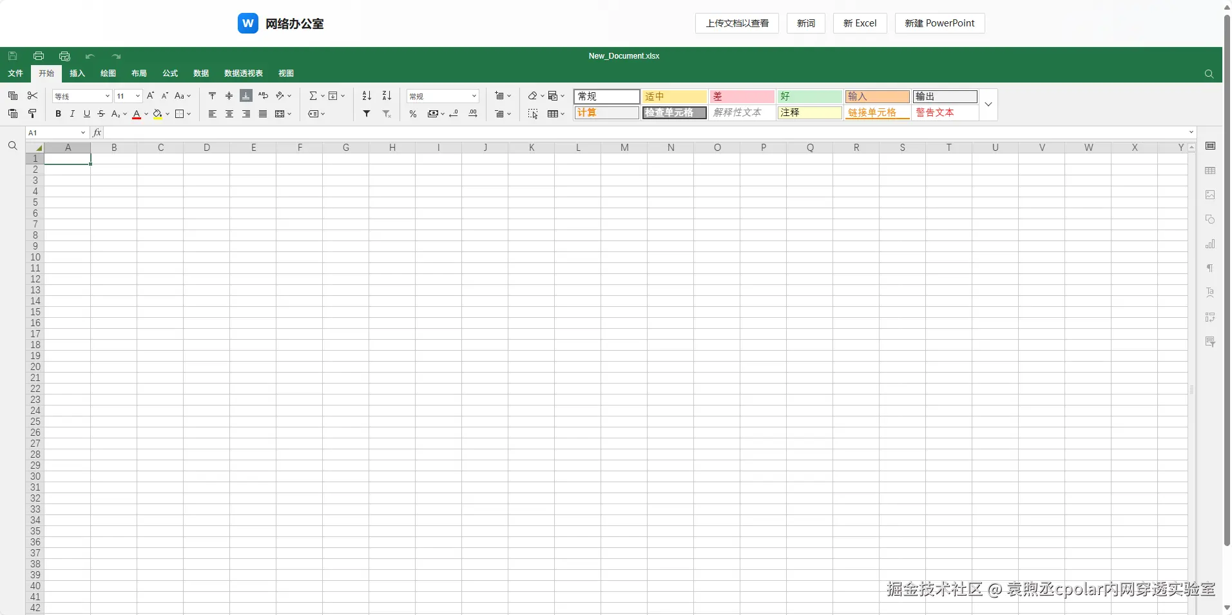Open the 文件 menu tab
The width and height of the screenshot is (1232, 615).
click(15, 73)
